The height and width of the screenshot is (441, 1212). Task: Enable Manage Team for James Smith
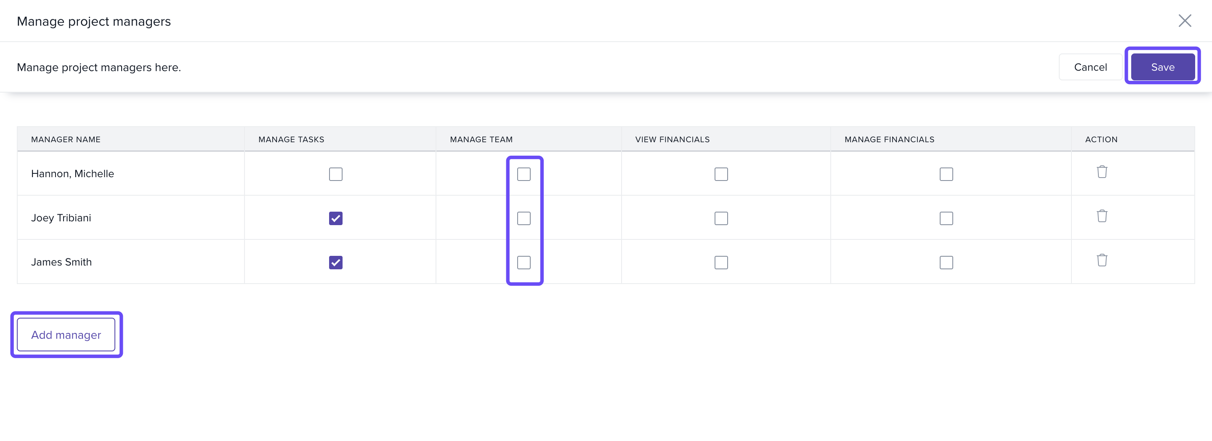pyautogui.click(x=524, y=263)
